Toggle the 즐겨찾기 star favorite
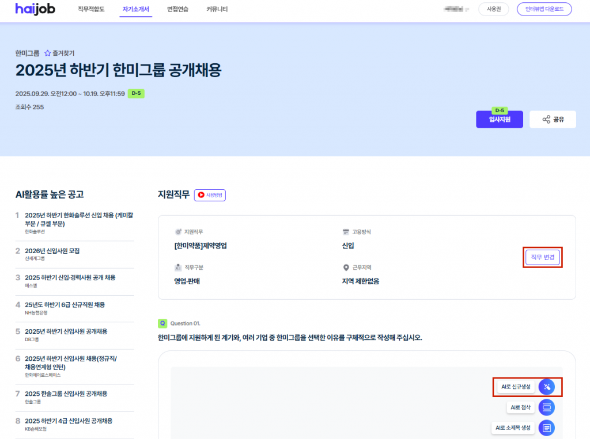 [x=48, y=53]
